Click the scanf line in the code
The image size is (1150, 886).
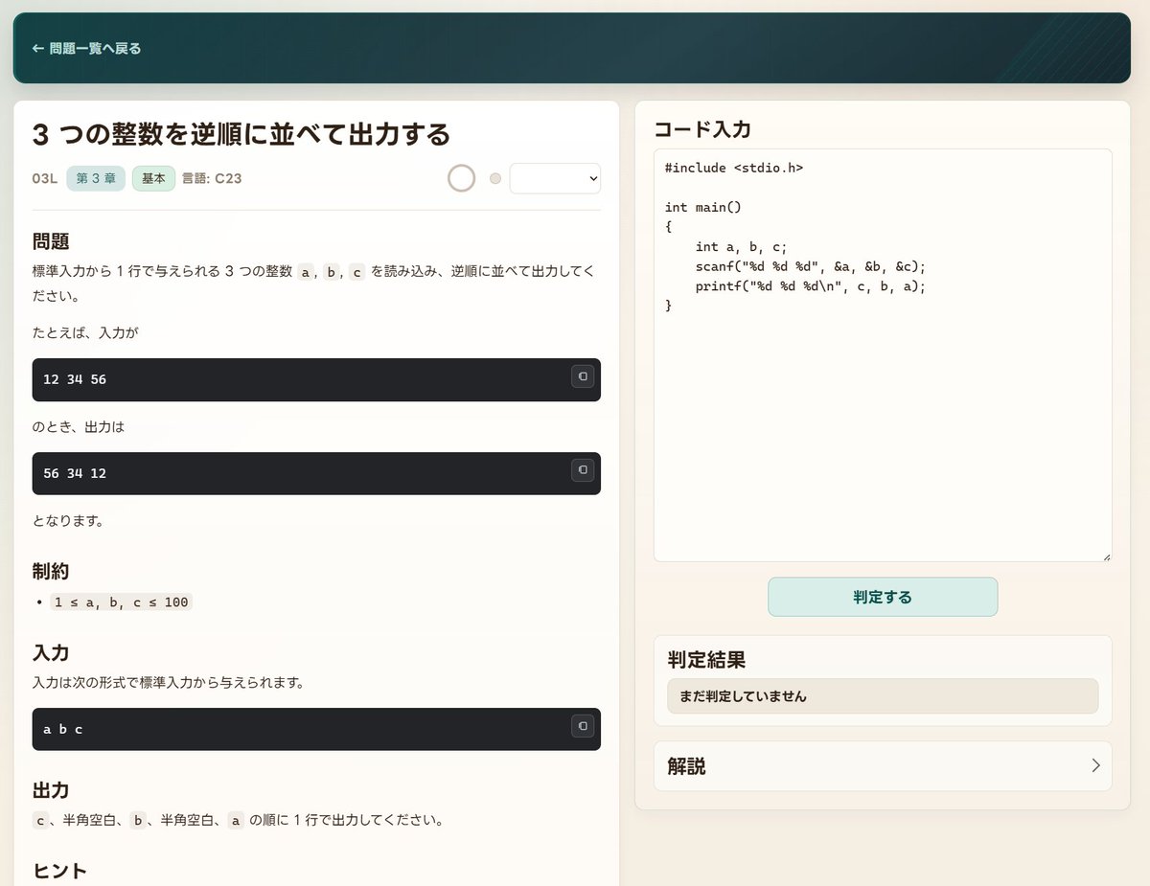(811, 267)
